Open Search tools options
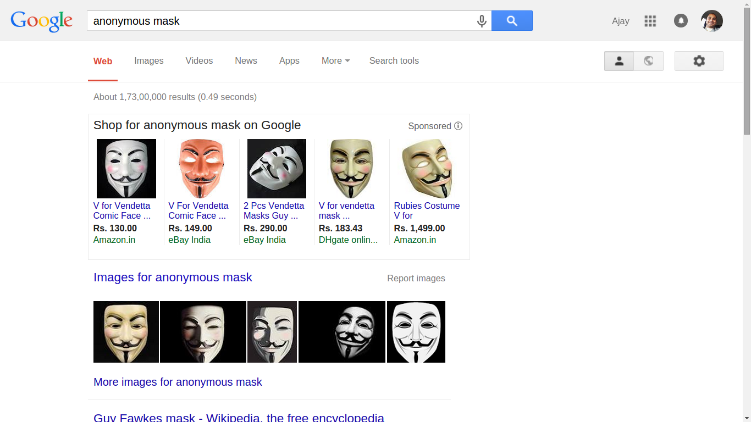 pyautogui.click(x=394, y=61)
